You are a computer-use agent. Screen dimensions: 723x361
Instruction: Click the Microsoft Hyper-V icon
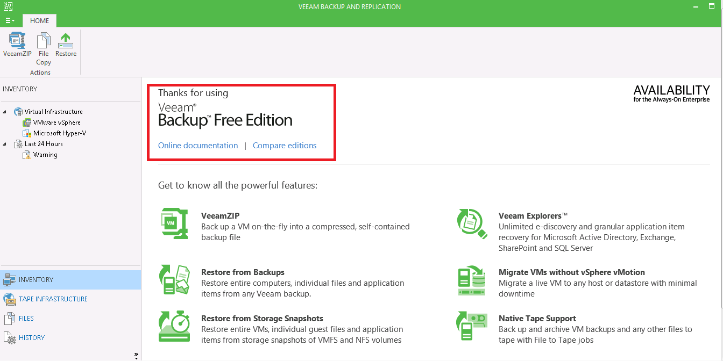click(27, 133)
